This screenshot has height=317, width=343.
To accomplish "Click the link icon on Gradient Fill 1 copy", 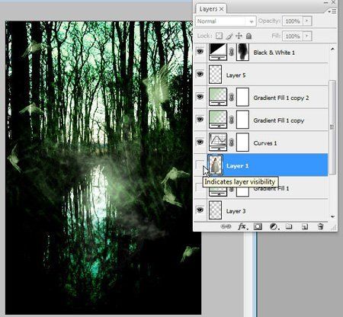I will (231, 120).
